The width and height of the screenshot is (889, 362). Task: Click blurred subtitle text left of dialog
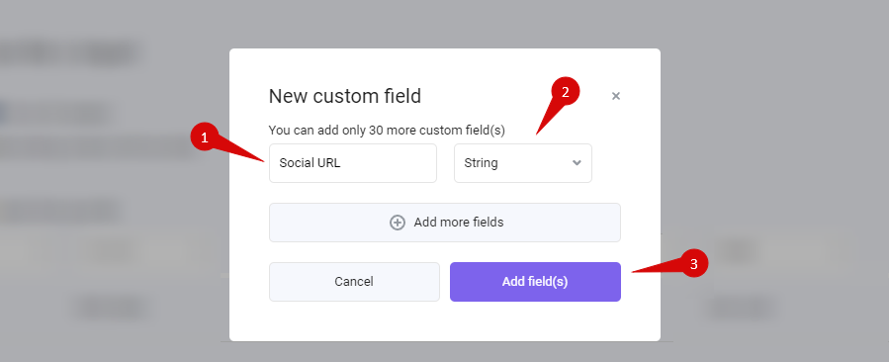[96, 149]
